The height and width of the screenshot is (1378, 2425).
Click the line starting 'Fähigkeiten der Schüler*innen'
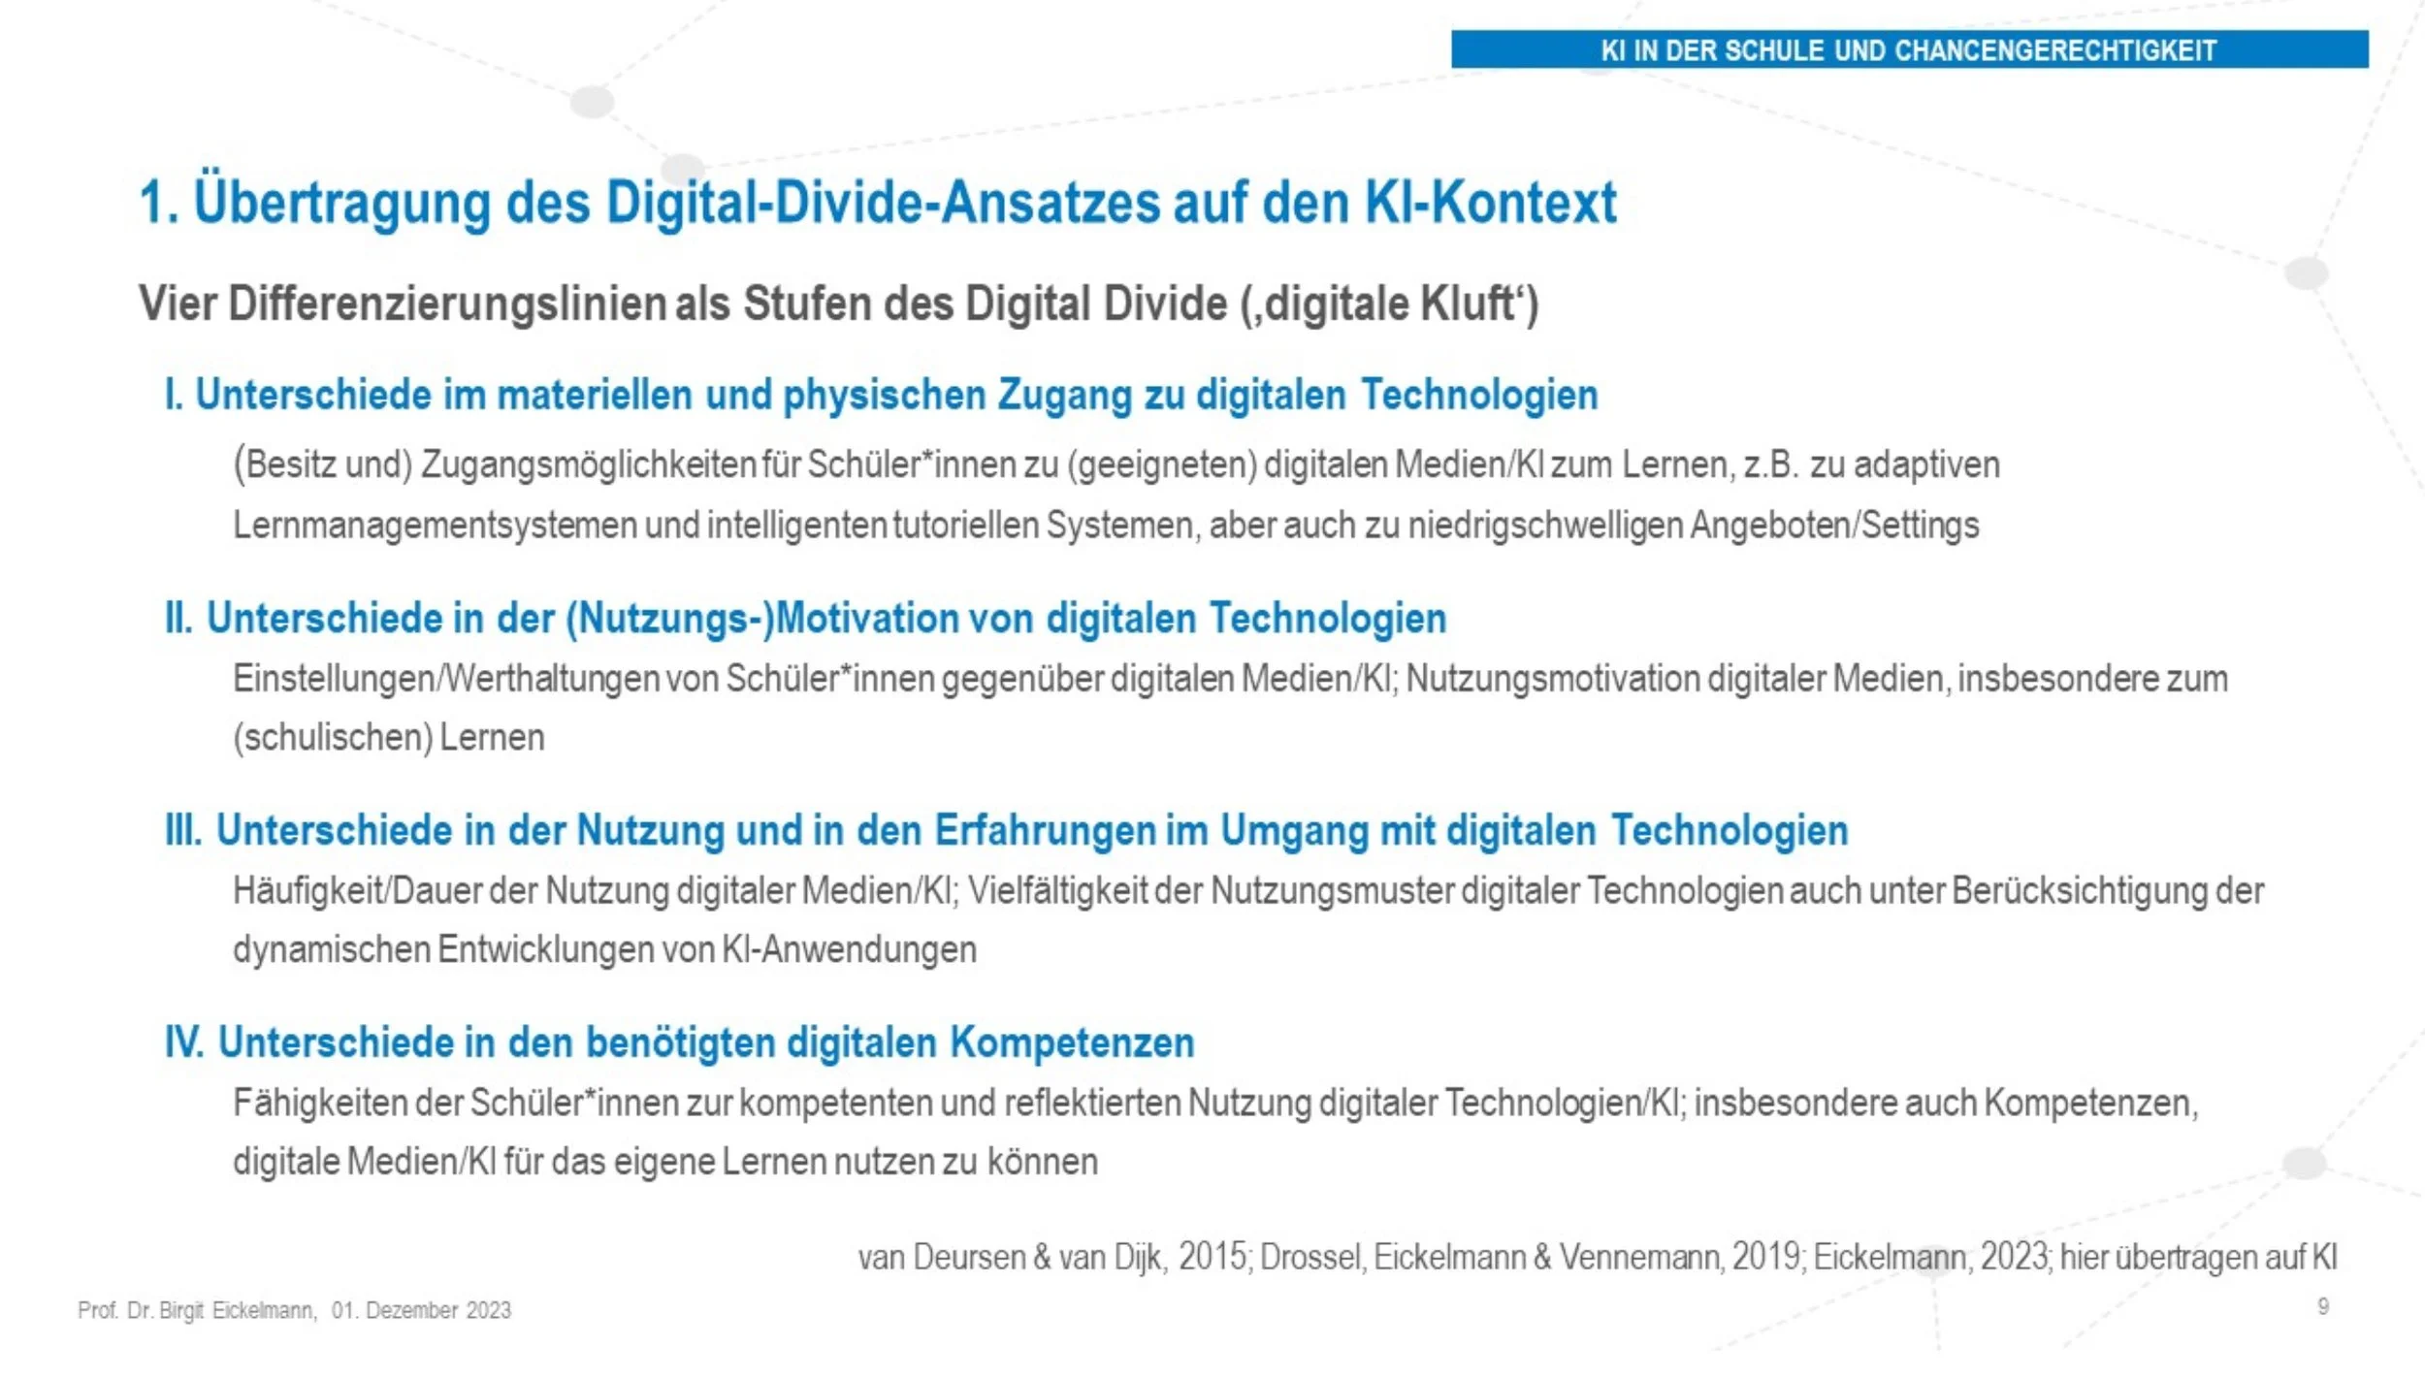1215,1103
